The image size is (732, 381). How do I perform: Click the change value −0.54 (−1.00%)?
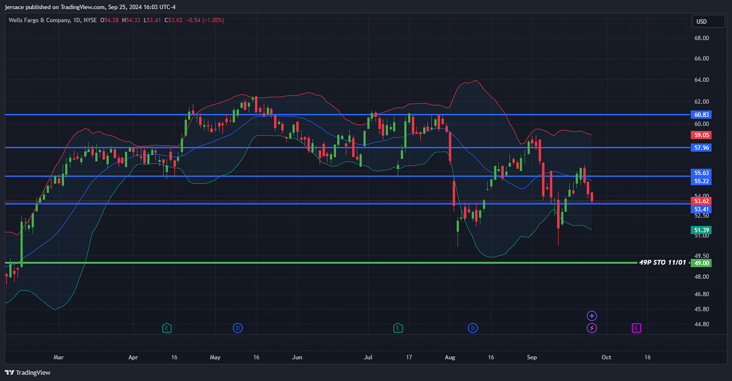click(x=206, y=20)
